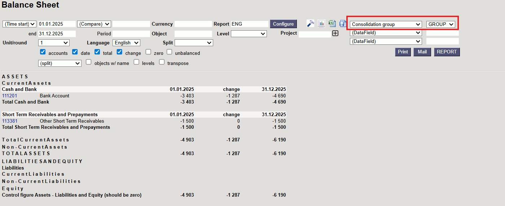Image resolution: width=505 pixels, height=206 pixels.
Task: Open the Consolidation group dropdown
Action: point(386,24)
